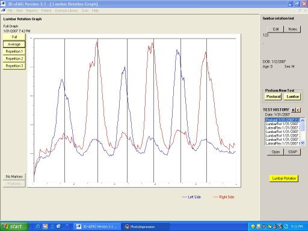The height and width of the screenshot is (231, 308).
Task: Show Repetition 2 graph
Action: 14,58
